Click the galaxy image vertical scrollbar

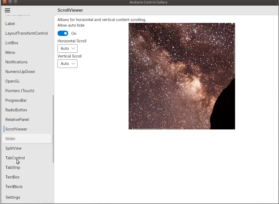click(x=234, y=50)
